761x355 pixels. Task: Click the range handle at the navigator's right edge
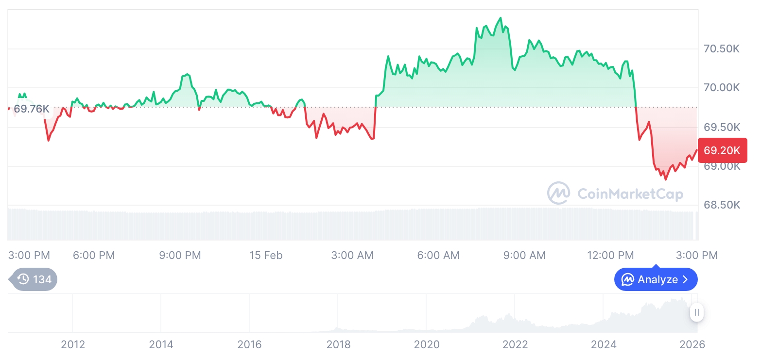coord(697,312)
